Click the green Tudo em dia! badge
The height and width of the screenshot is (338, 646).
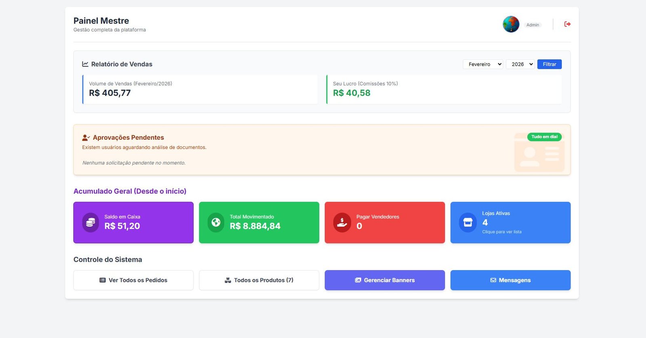[x=544, y=137]
